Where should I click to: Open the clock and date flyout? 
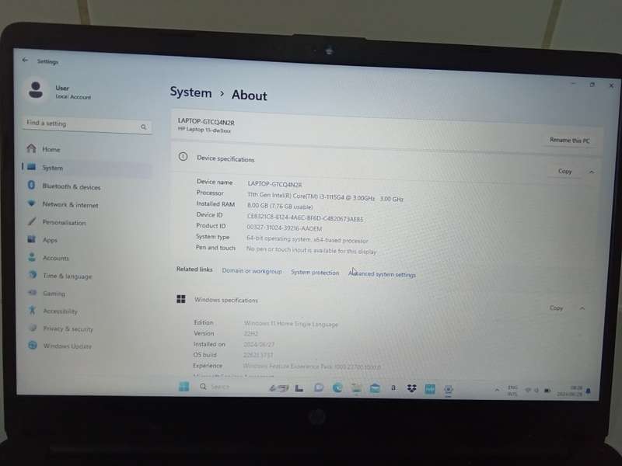click(x=570, y=391)
